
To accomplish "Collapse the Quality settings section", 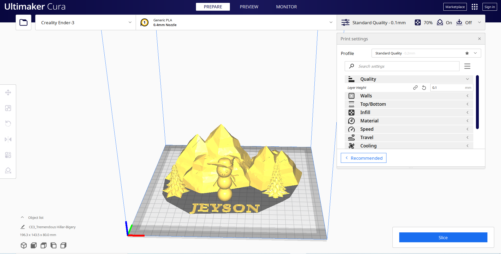I will click(409, 79).
